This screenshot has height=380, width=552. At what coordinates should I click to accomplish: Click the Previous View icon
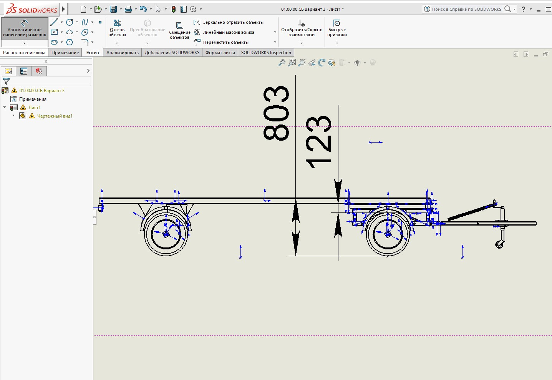tap(312, 63)
